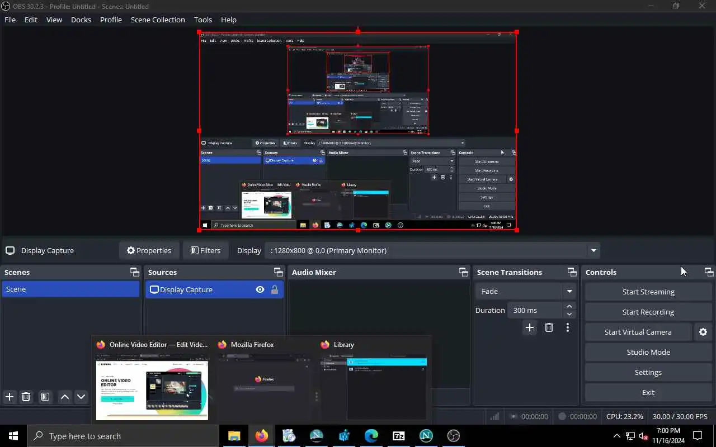716x447 pixels.
Task: Open virtual camera settings with the gear icon
Action: point(703,332)
